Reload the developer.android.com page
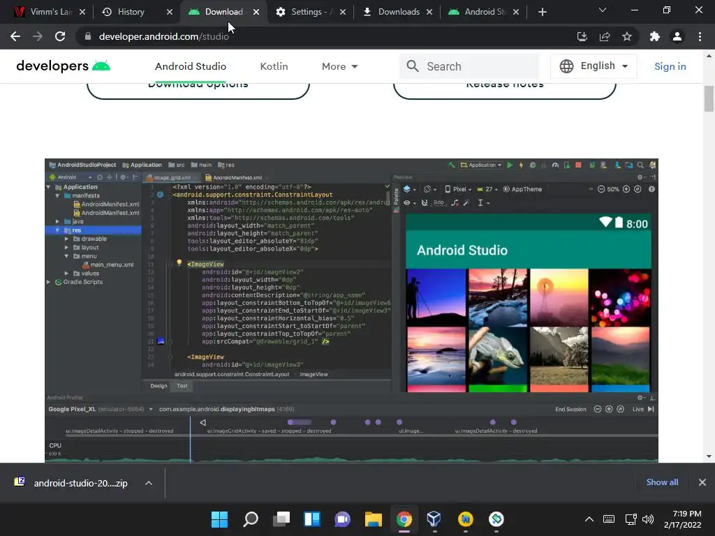Image resolution: width=715 pixels, height=536 pixels. [60, 36]
